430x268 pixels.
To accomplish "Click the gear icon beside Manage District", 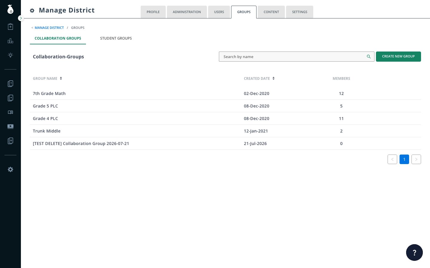I will (32, 11).
